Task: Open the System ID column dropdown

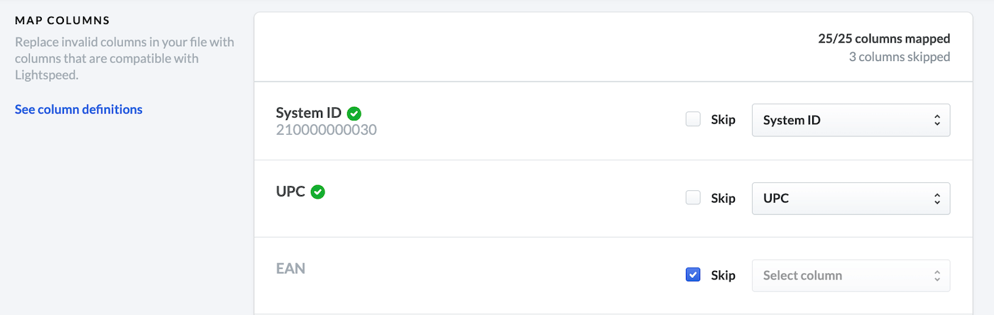Action: [x=851, y=121]
